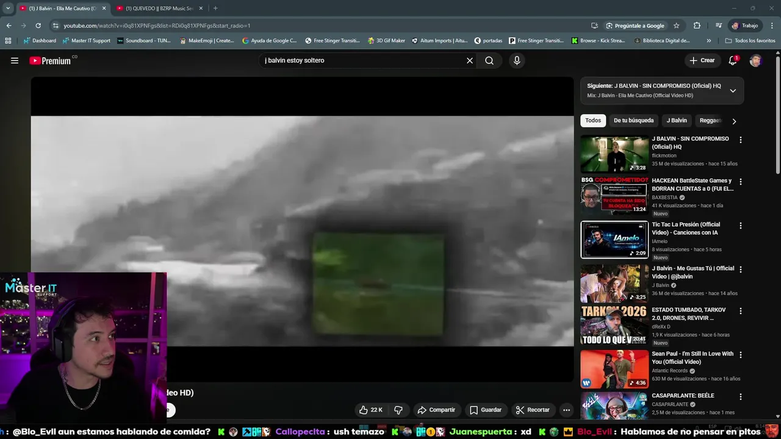Image resolution: width=781 pixels, height=439 pixels.
Task: Start voice search with the microphone
Action: pos(517,60)
